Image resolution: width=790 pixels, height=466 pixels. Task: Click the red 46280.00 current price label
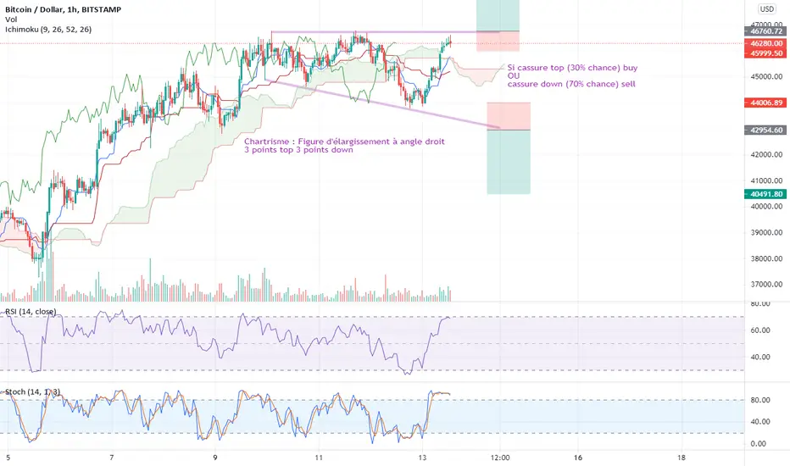766,43
